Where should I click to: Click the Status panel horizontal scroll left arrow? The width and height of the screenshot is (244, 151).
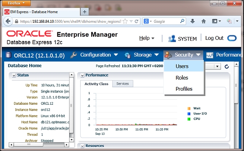pyautogui.click(x=11, y=145)
